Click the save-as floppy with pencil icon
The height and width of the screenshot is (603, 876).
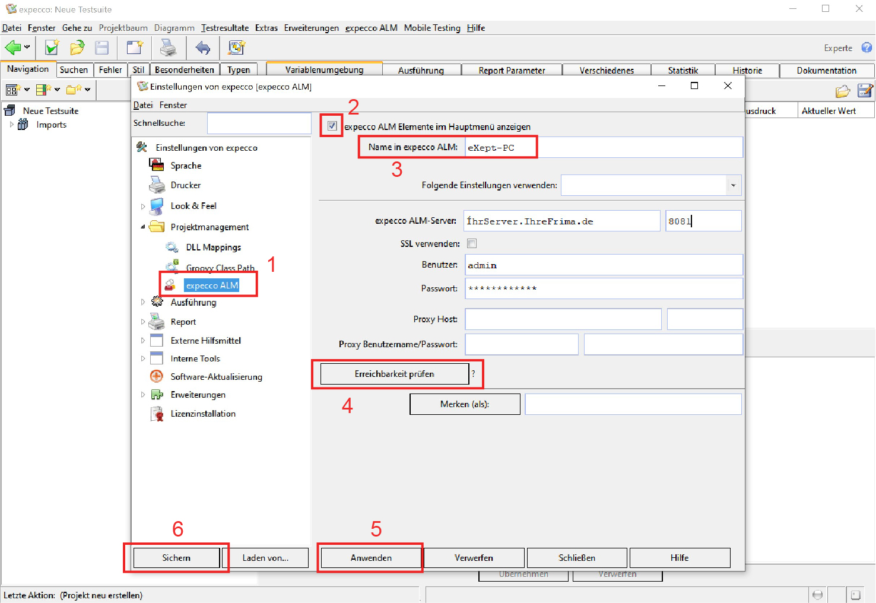tap(865, 91)
